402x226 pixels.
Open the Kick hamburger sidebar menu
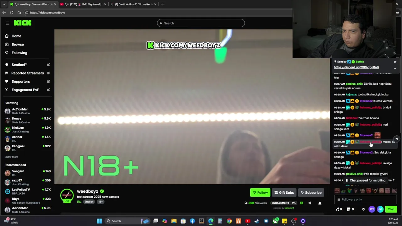click(8, 23)
